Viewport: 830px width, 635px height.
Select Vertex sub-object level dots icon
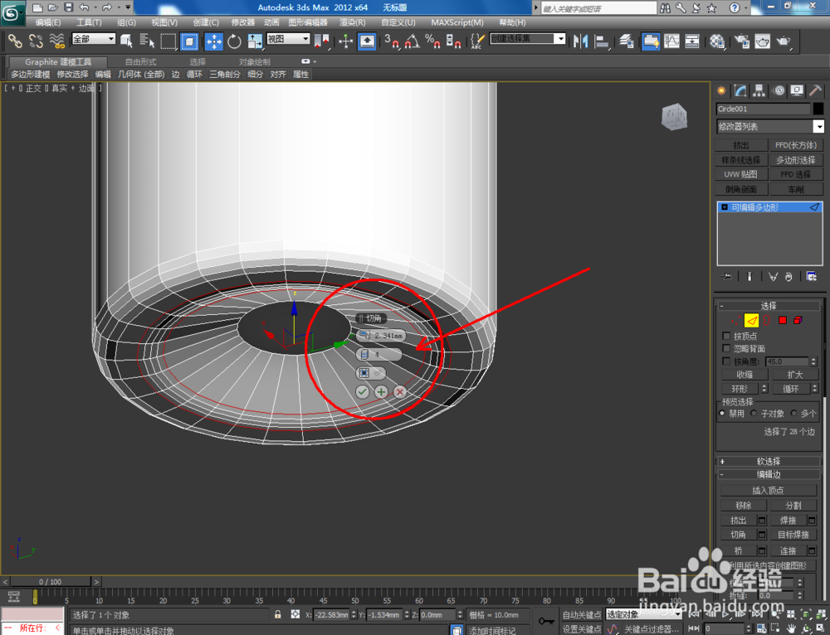(735, 321)
